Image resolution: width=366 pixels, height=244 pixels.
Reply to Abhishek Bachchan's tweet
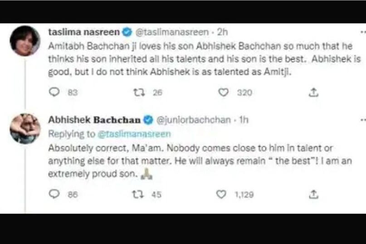tap(54, 194)
